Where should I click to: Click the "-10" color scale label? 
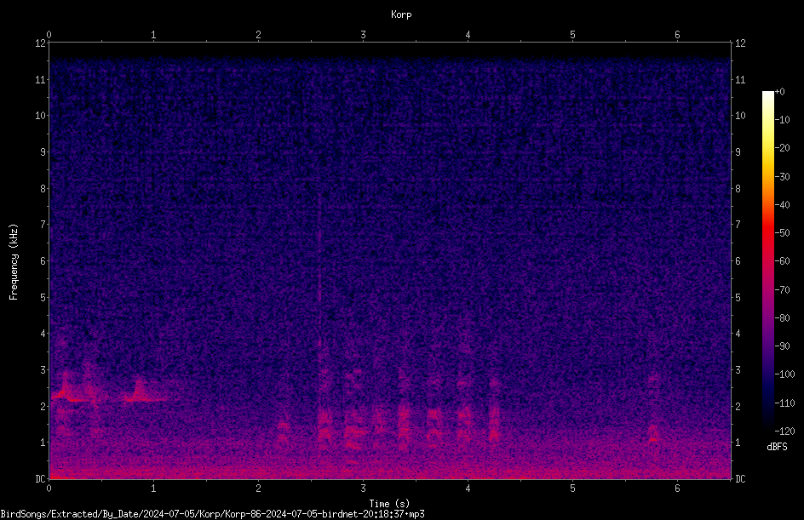(x=783, y=120)
